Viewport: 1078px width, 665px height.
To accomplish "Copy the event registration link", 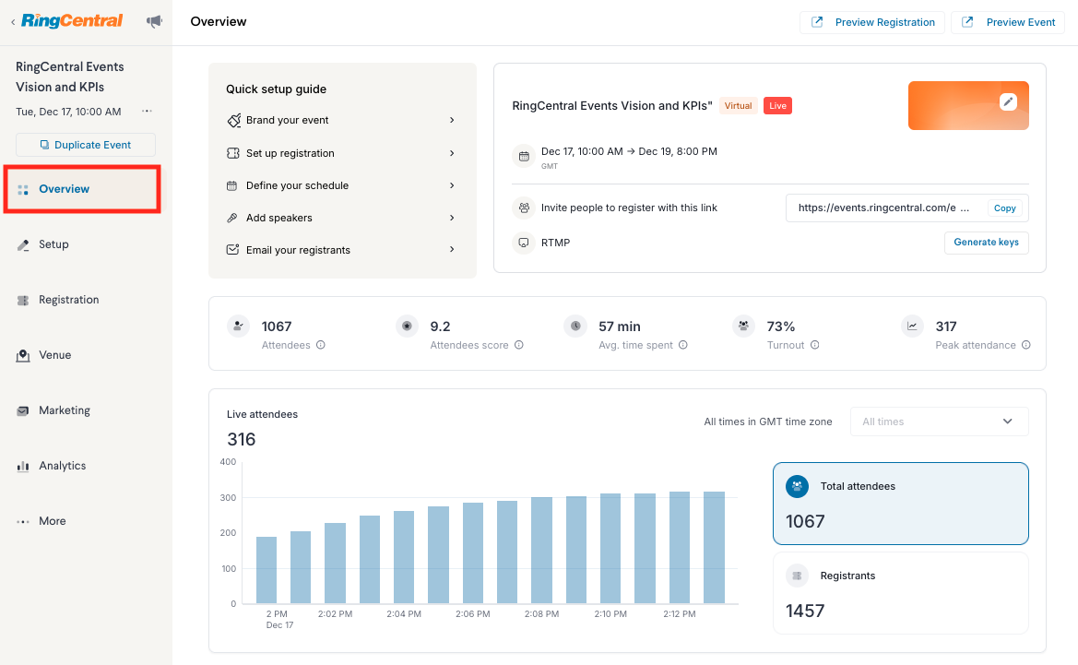I will point(1004,208).
